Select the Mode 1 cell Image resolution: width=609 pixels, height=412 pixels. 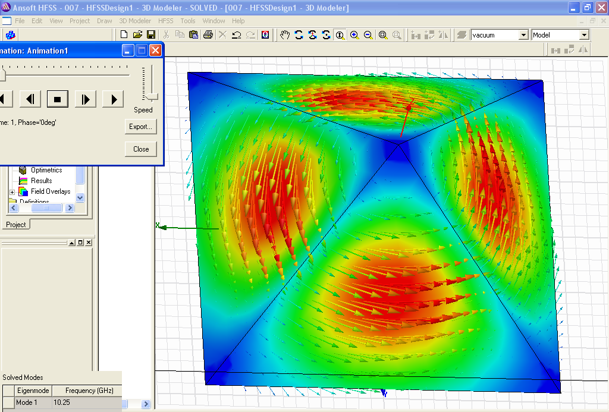tap(33, 402)
